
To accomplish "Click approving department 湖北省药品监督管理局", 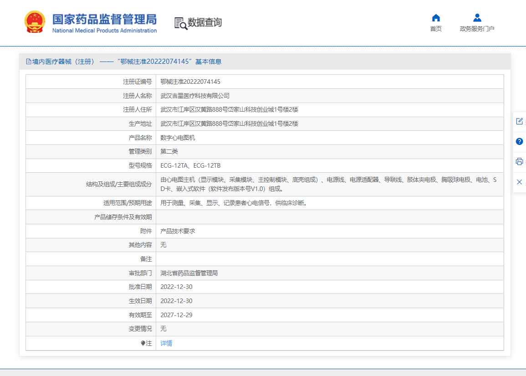I will [189, 273].
